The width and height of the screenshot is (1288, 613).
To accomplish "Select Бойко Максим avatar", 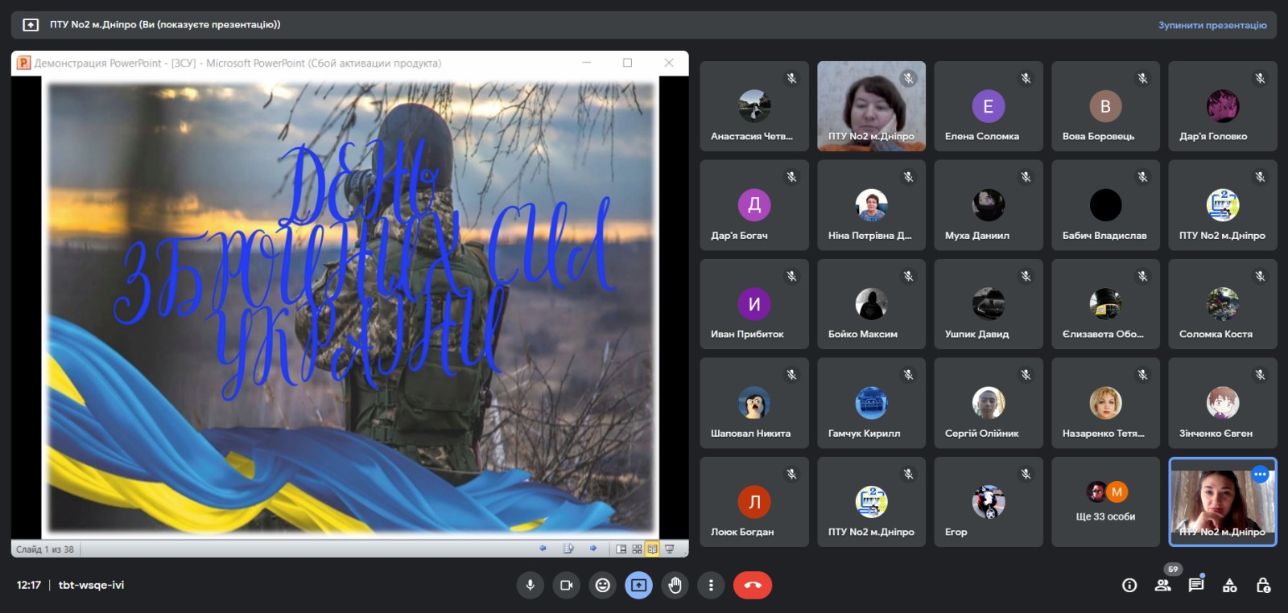I will (x=871, y=304).
